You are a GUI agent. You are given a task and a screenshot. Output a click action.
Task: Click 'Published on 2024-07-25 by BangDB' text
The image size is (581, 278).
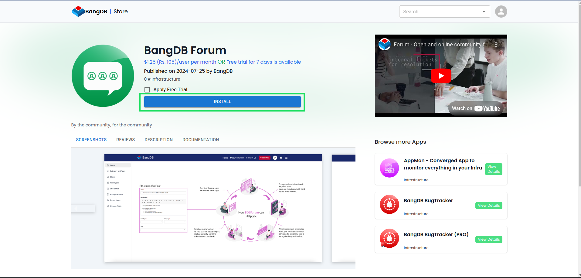click(188, 71)
